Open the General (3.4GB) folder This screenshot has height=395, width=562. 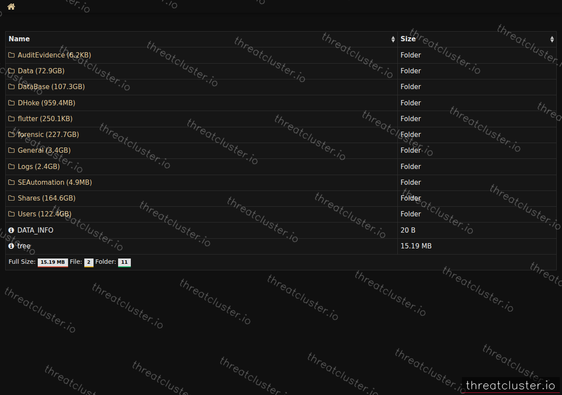(44, 151)
